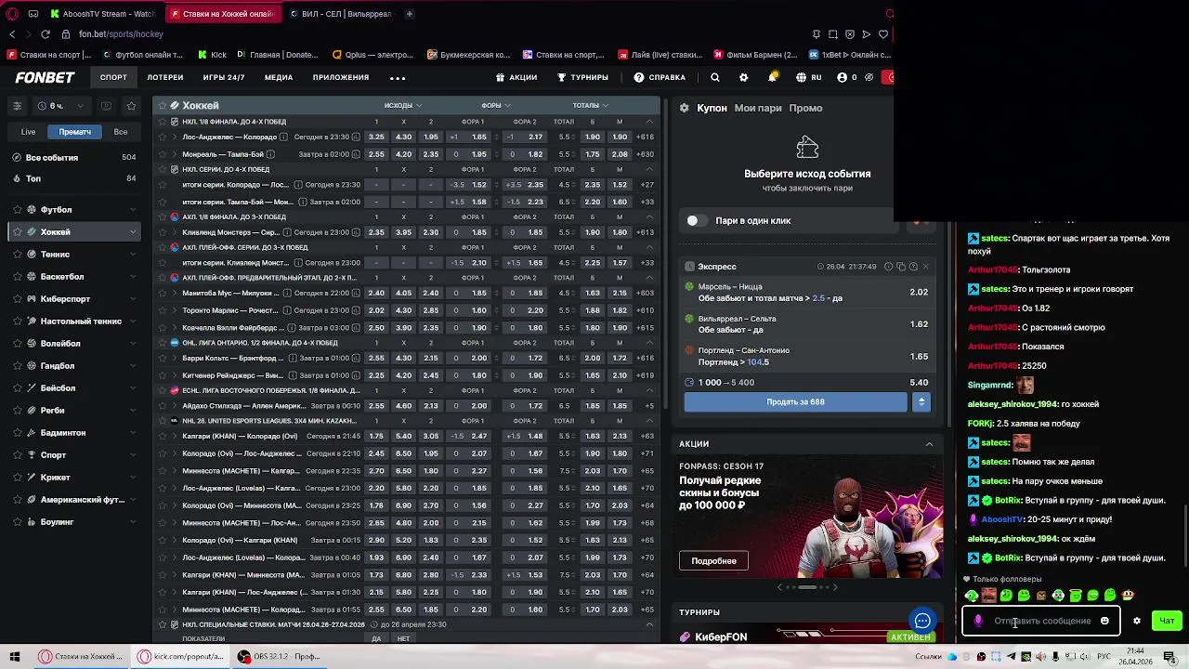Open the 6 ч. time range dropdown
Viewport: 1189px width, 669px height.
63,106
